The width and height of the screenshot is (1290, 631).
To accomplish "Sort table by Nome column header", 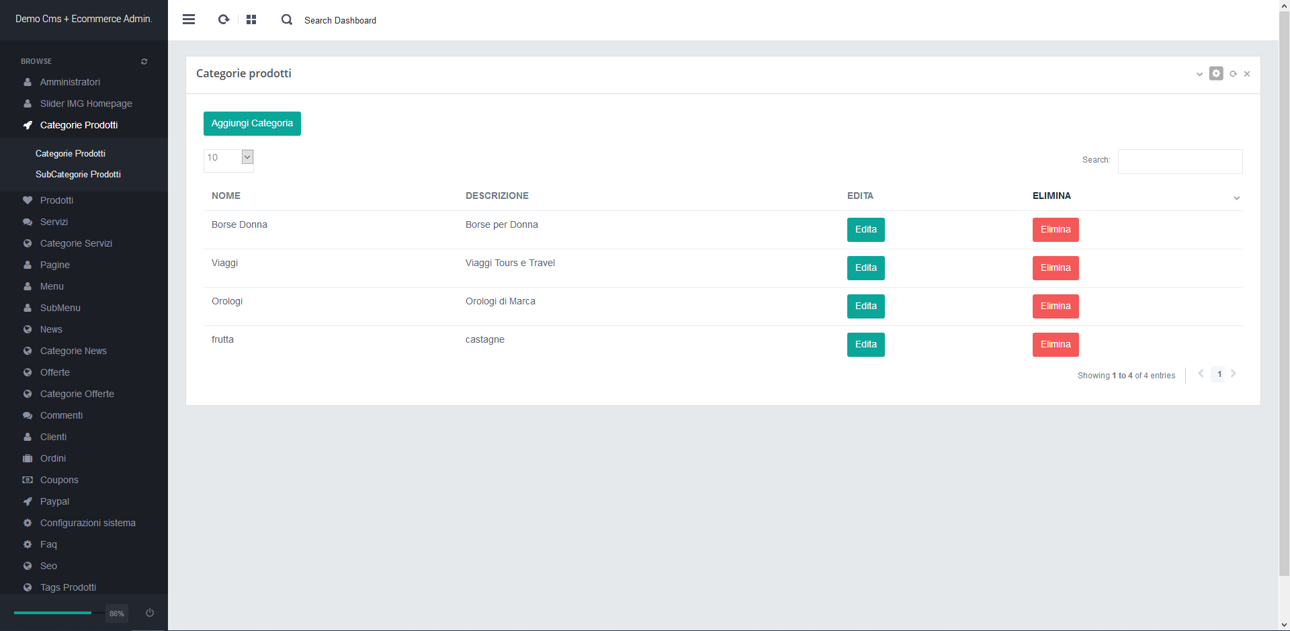I will click(226, 196).
